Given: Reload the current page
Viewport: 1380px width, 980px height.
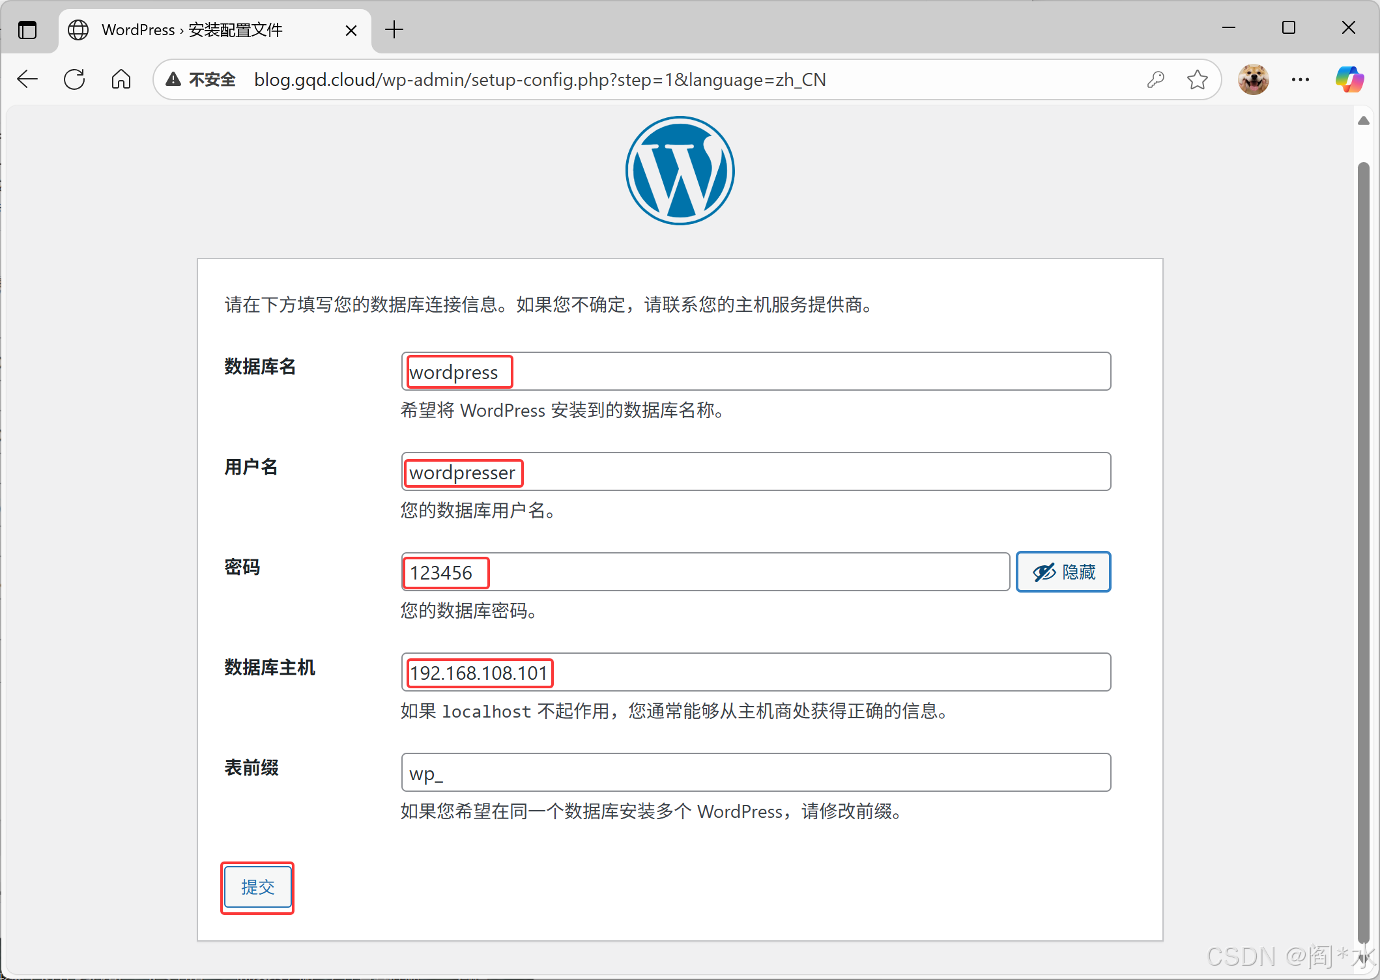Looking at the screenshot, I should click(74, 79).
